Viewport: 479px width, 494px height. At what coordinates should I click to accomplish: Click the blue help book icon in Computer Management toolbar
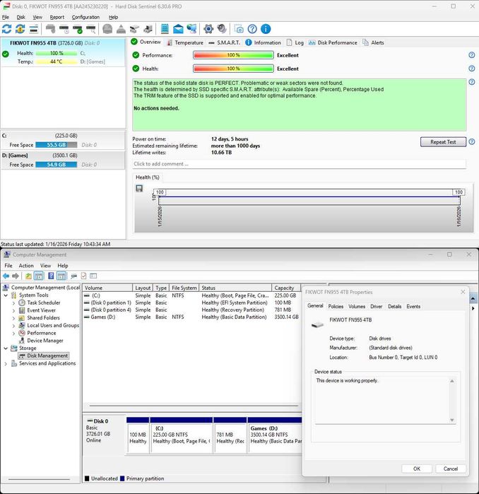click(x=51, y=276)
